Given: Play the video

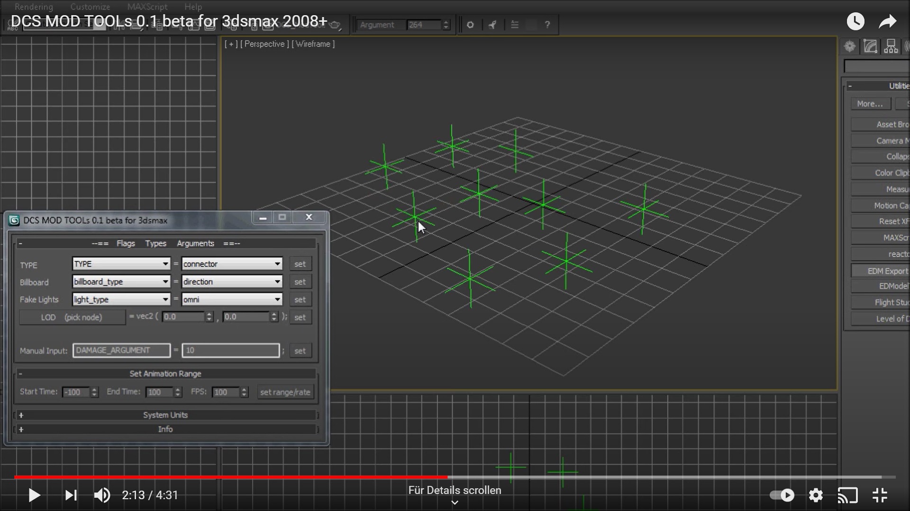Looking at the screenshot, I should tap(34, 495).
